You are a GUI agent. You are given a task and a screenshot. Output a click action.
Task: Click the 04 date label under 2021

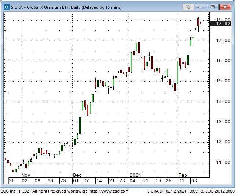tap(132, 181)
